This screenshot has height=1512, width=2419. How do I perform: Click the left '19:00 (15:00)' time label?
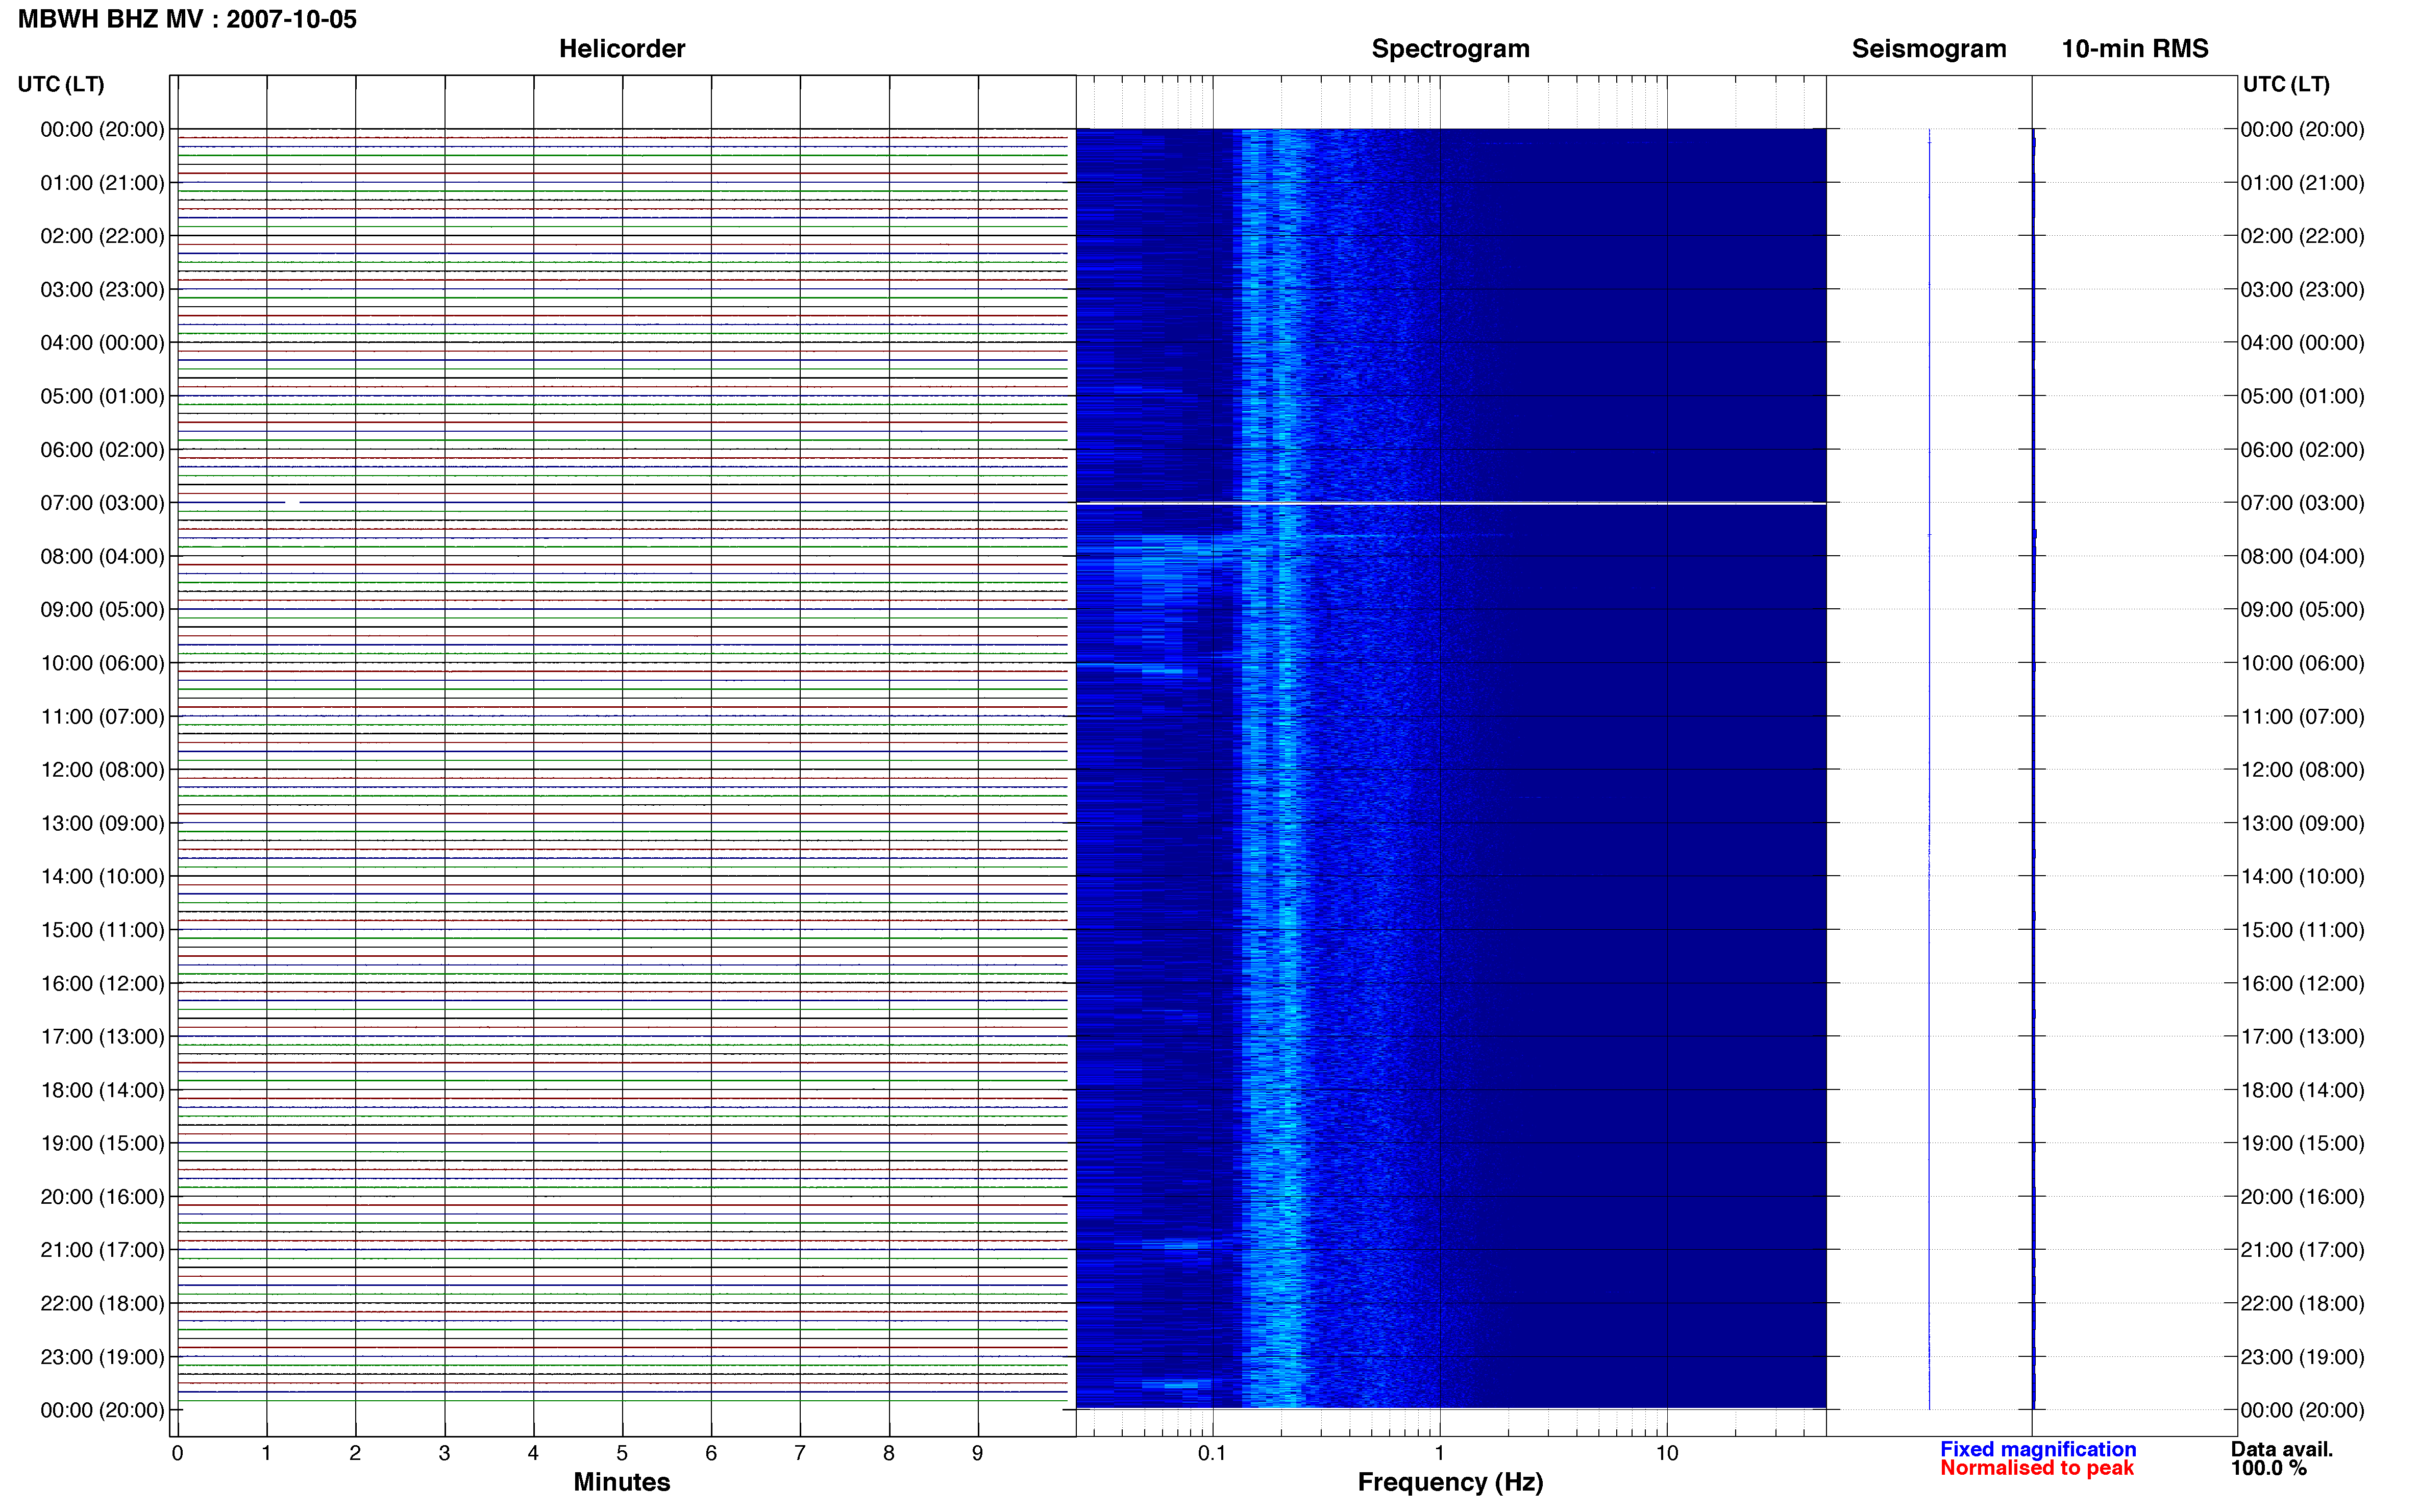click(102, 1143)
